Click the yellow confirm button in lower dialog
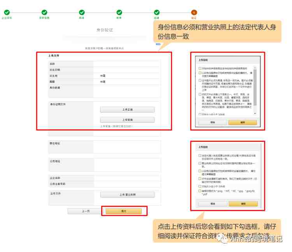The width and height of the screenshot is (292, 252). [x=243, y=204]
